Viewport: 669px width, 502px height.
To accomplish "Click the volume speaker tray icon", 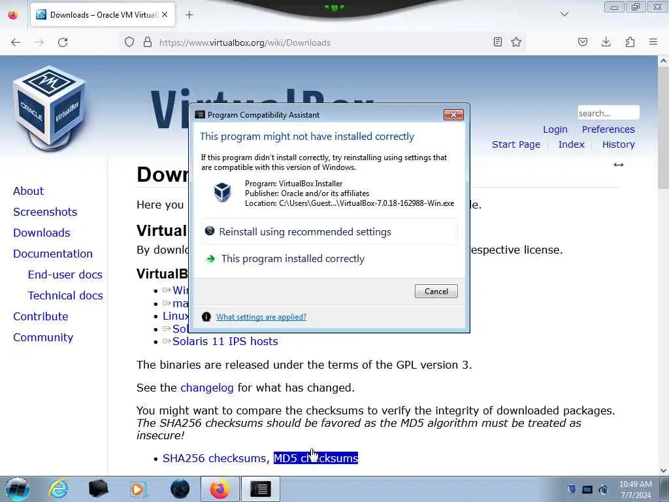I will pyautogui.click(x=603, y=490).
